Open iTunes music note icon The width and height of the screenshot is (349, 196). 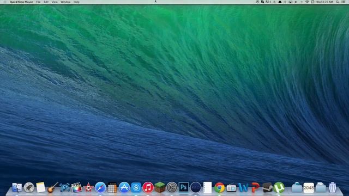click(148, 187)
